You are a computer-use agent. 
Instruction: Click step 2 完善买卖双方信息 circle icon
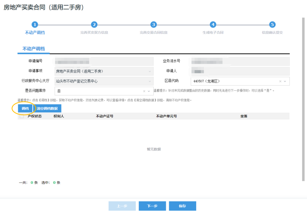coord(94,25)
